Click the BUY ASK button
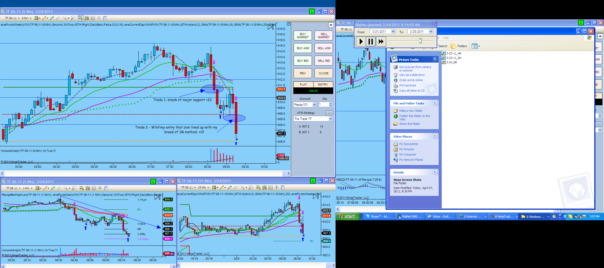The image size is (604, 268). point(303,48)
